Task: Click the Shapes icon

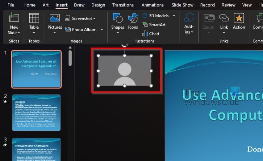Action: (x=118, y=18)
